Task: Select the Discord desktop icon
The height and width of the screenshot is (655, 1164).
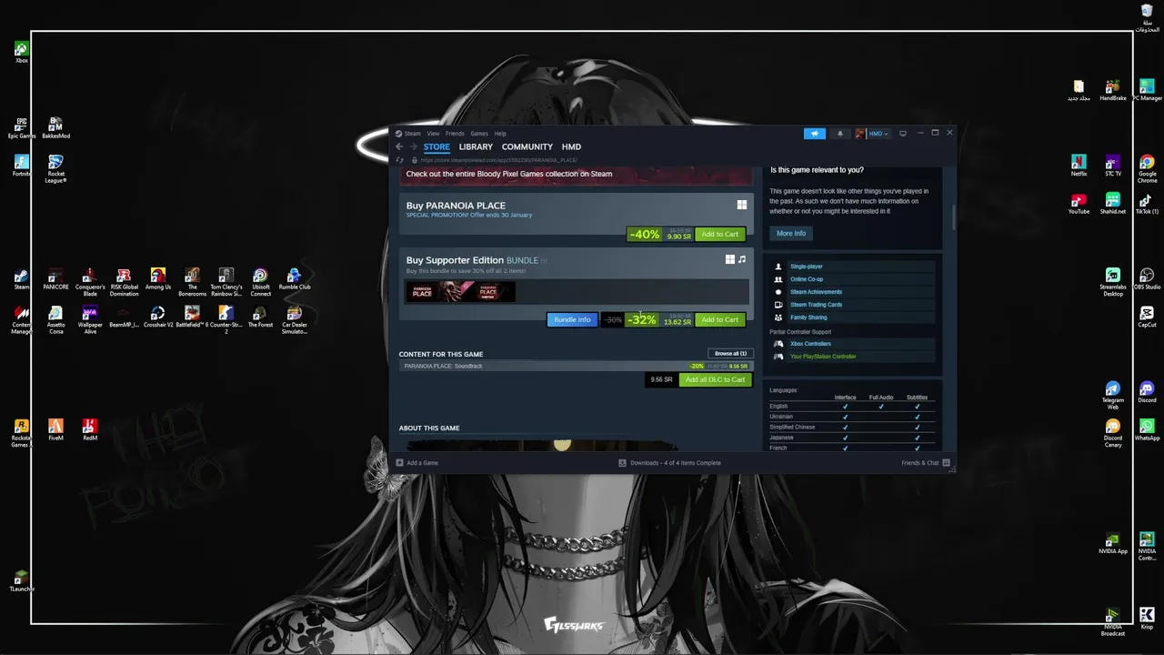Action: click(x=1147, y=393)
